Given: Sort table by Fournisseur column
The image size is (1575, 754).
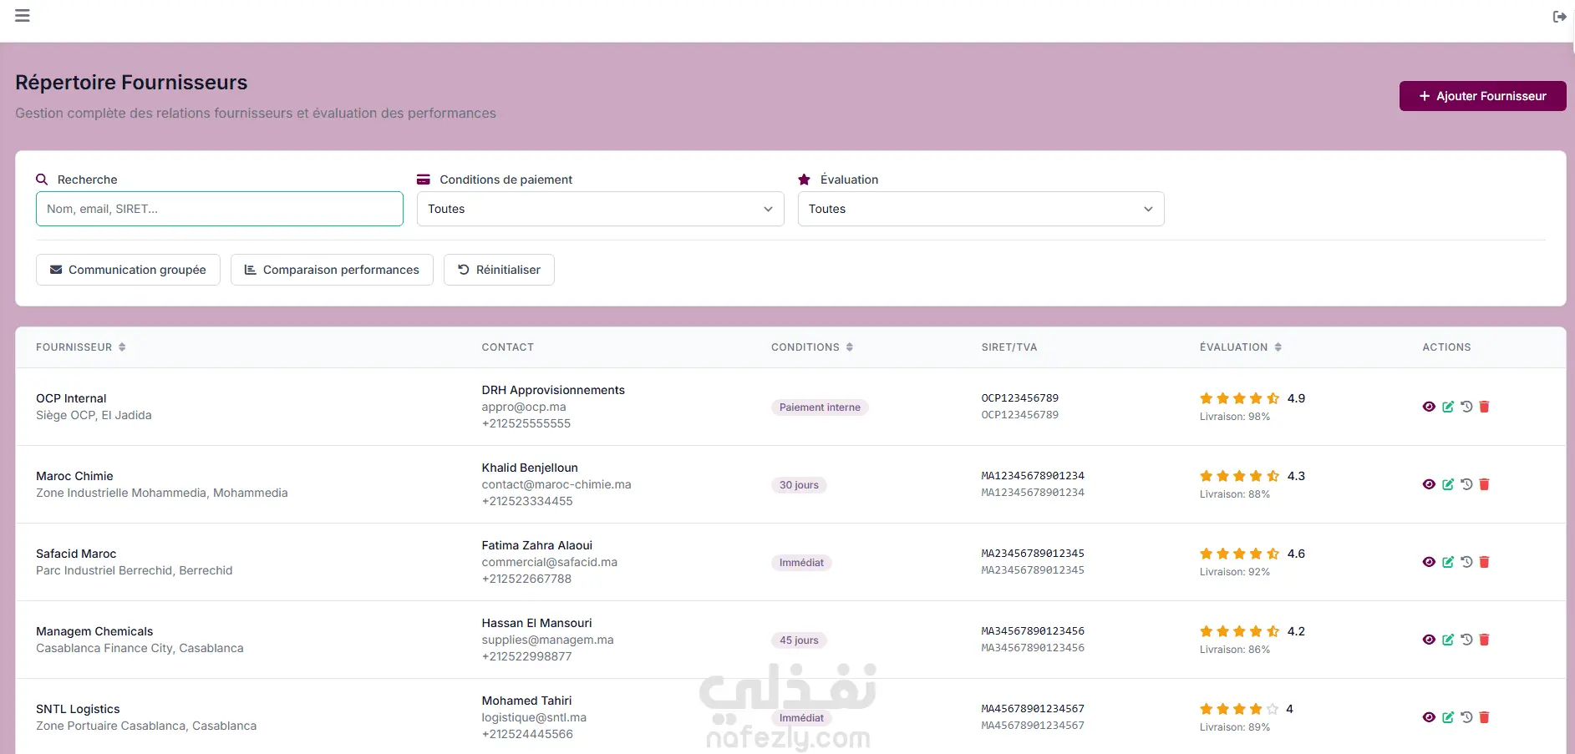Looking at the screenshot, I should click(81, 347).
